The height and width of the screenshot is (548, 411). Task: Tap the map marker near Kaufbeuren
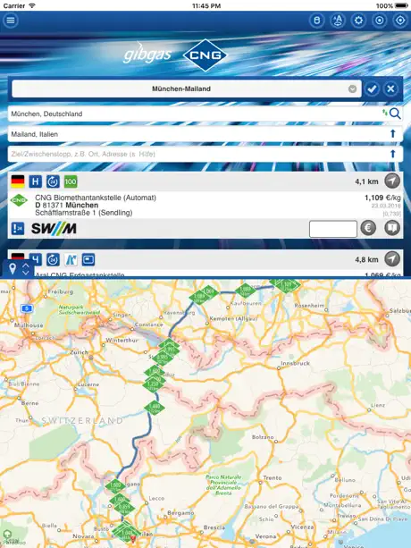point(246,290)
